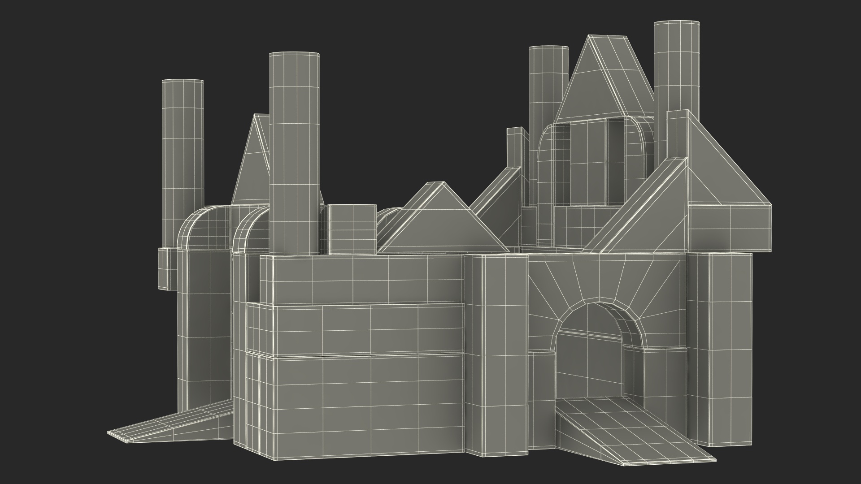The width and height of the screenshot is (861, 484).
Task: Click the arched doorway opening
Action: 590,354
